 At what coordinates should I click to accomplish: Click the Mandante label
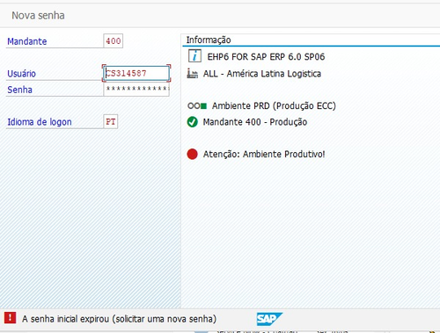27,41
